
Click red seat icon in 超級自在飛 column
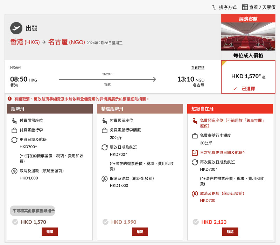click(x=195, y=121)
